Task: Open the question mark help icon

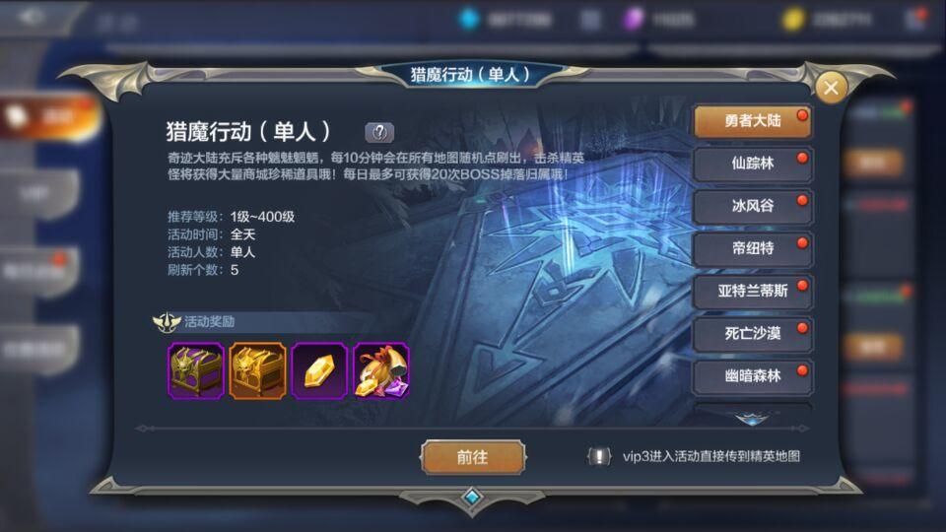Action: [x=379, y=132]
